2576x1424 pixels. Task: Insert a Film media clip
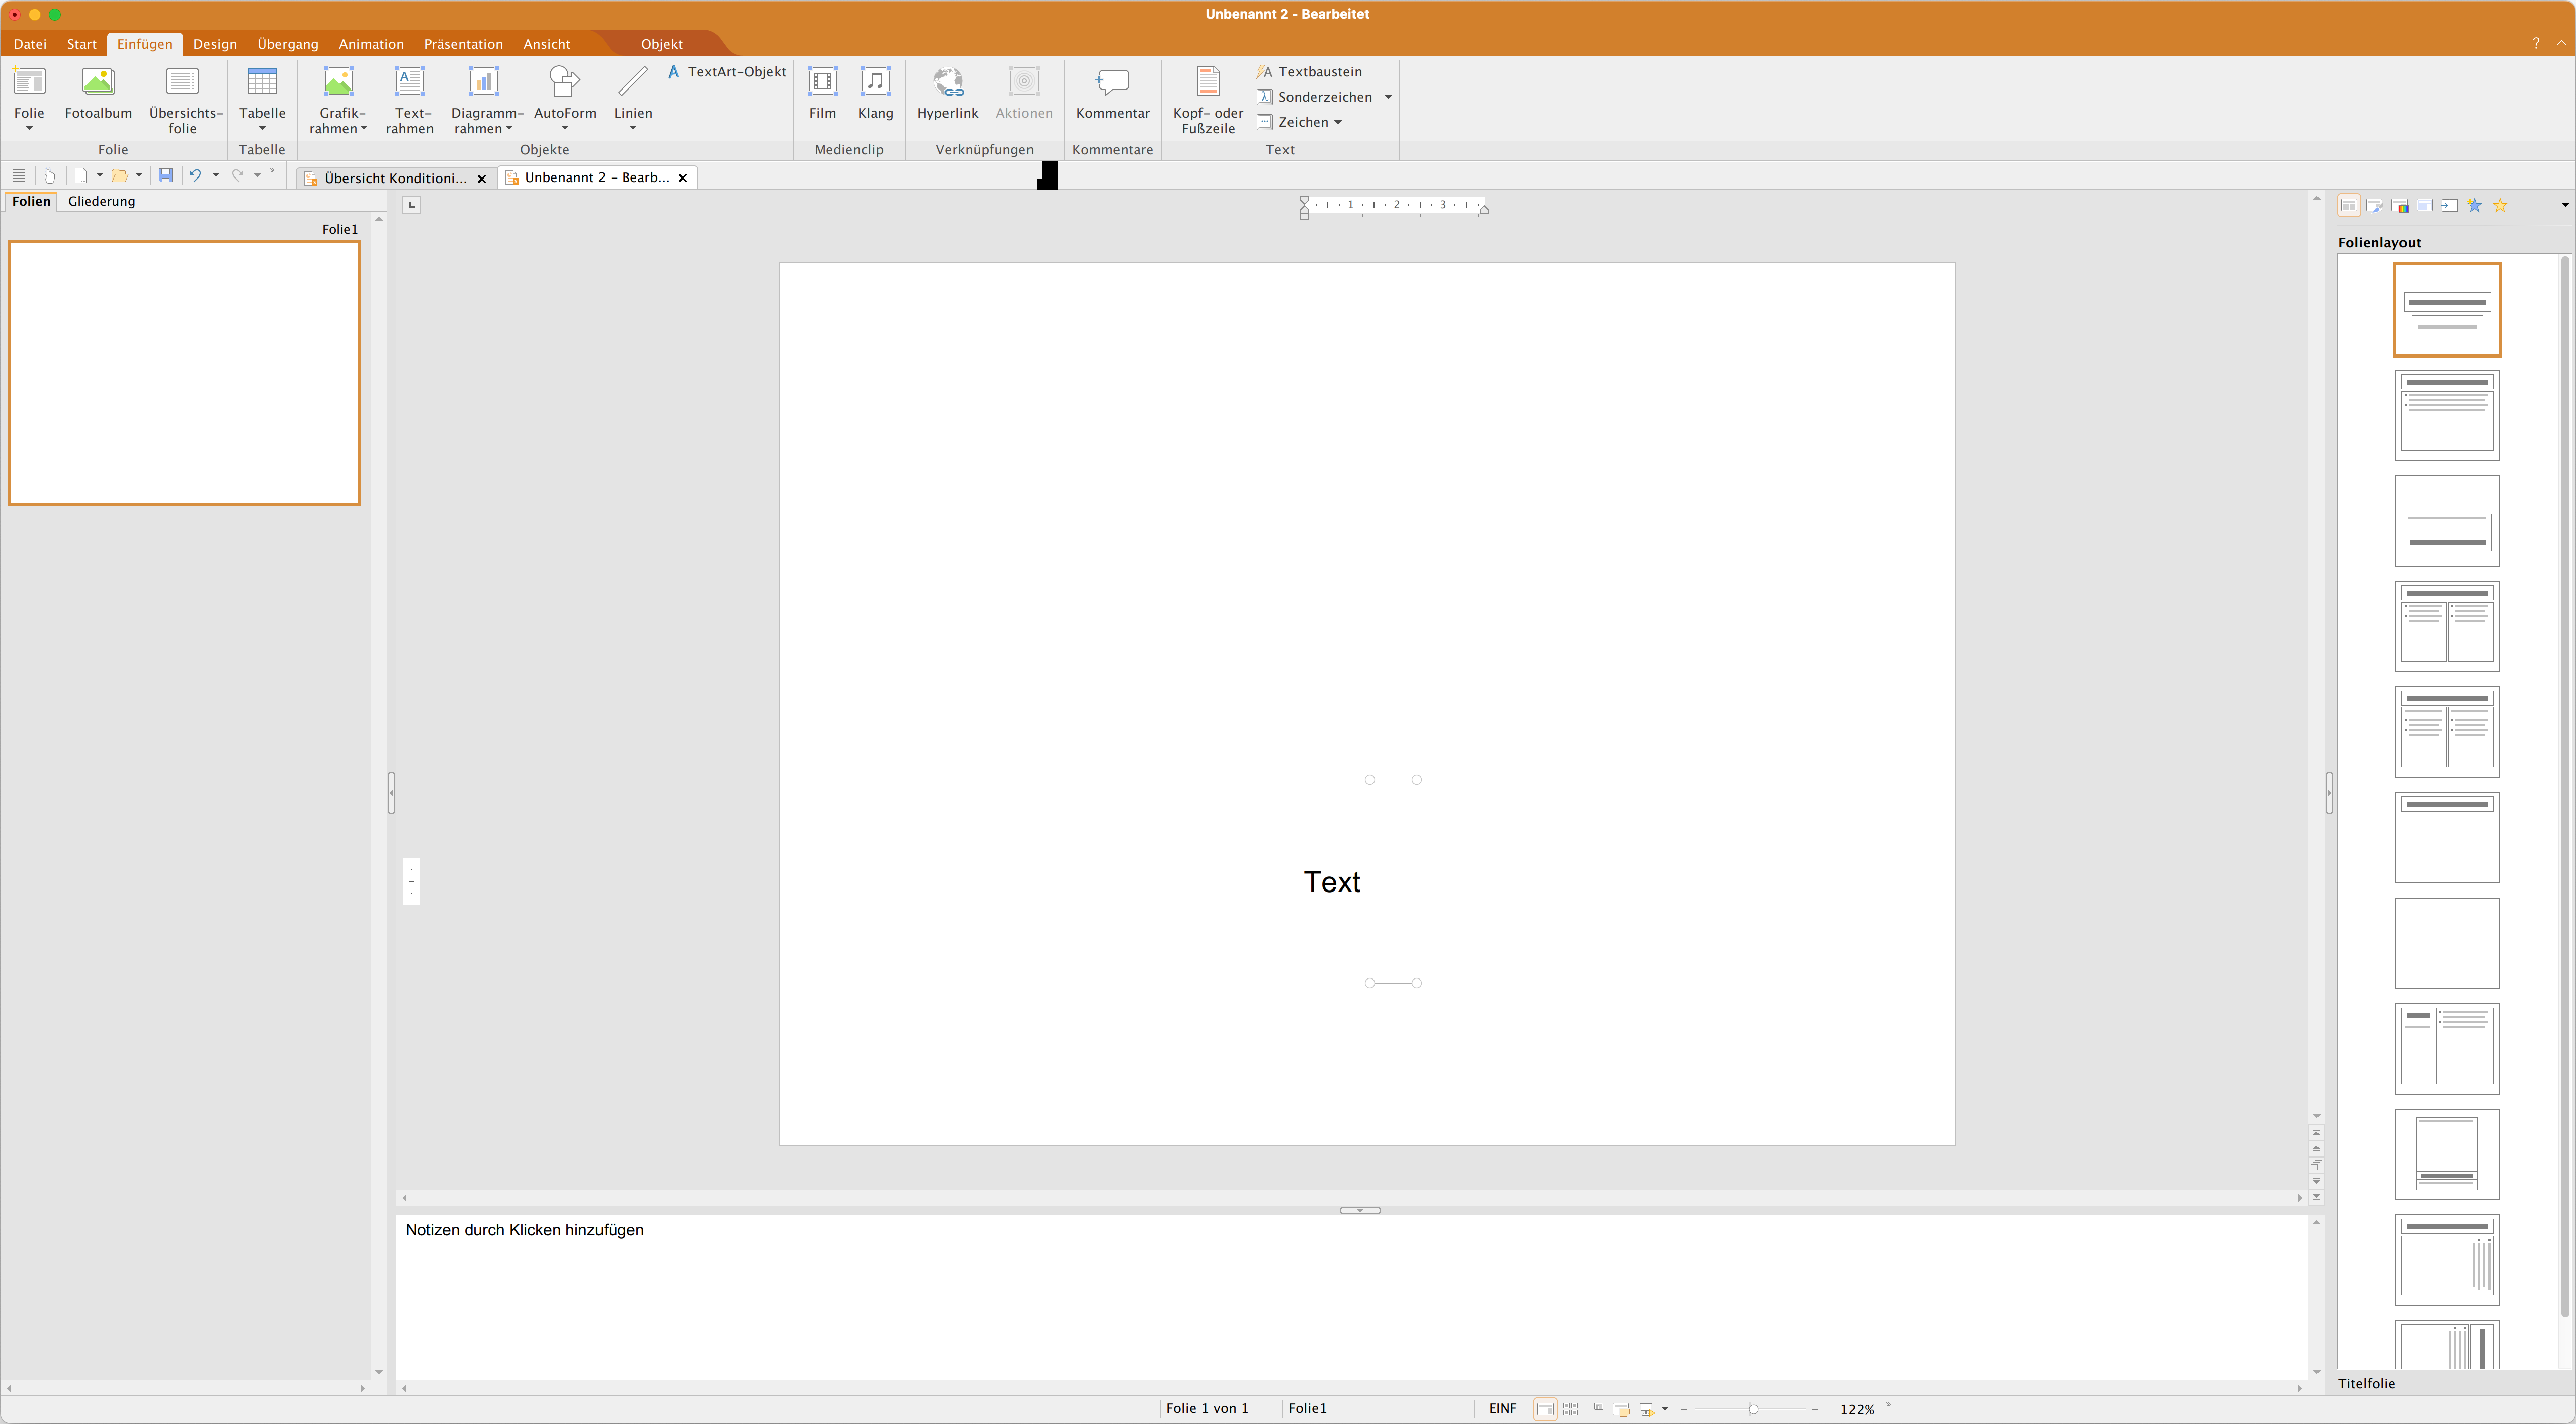point(822,93)
